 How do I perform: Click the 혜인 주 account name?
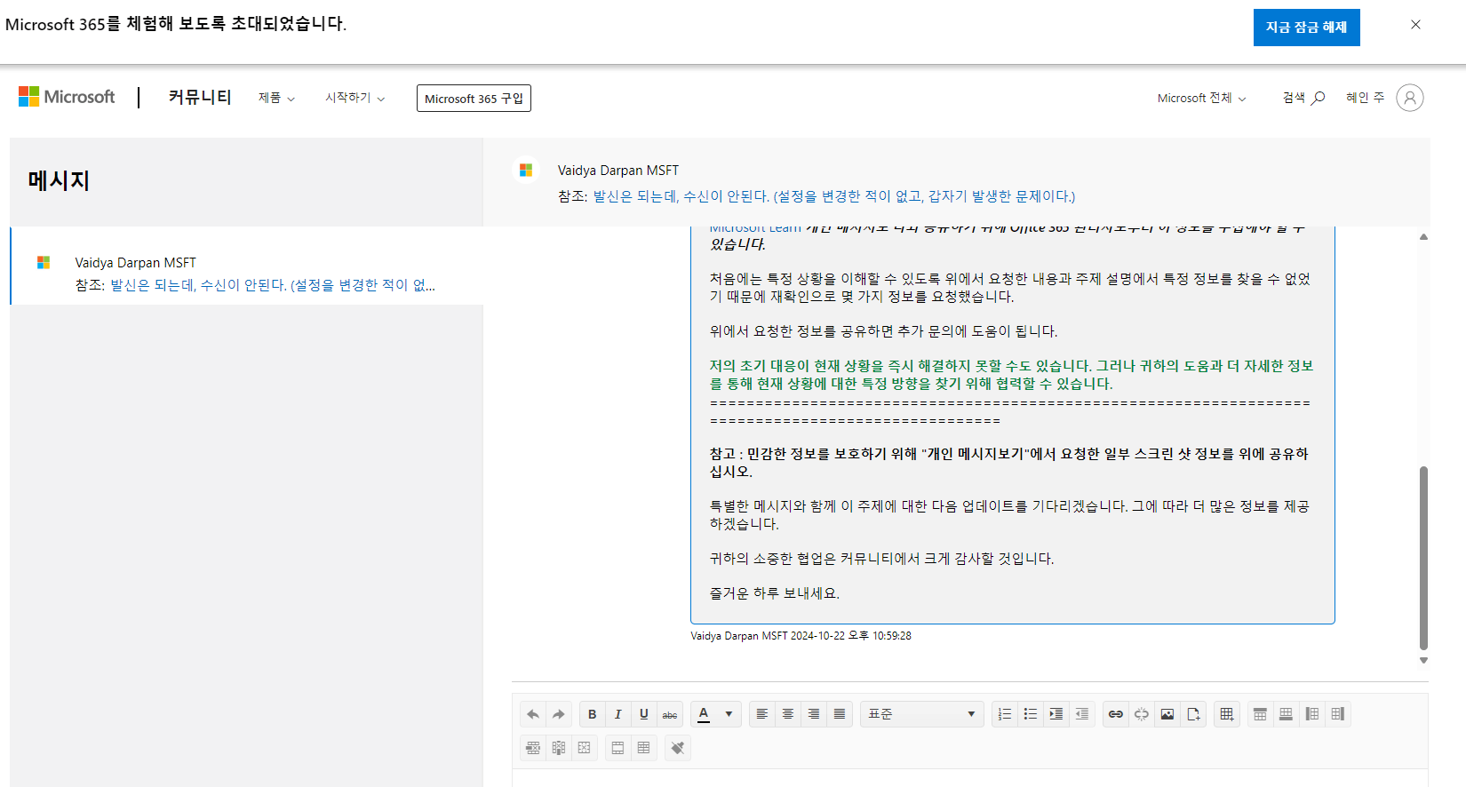point(1365,98)
